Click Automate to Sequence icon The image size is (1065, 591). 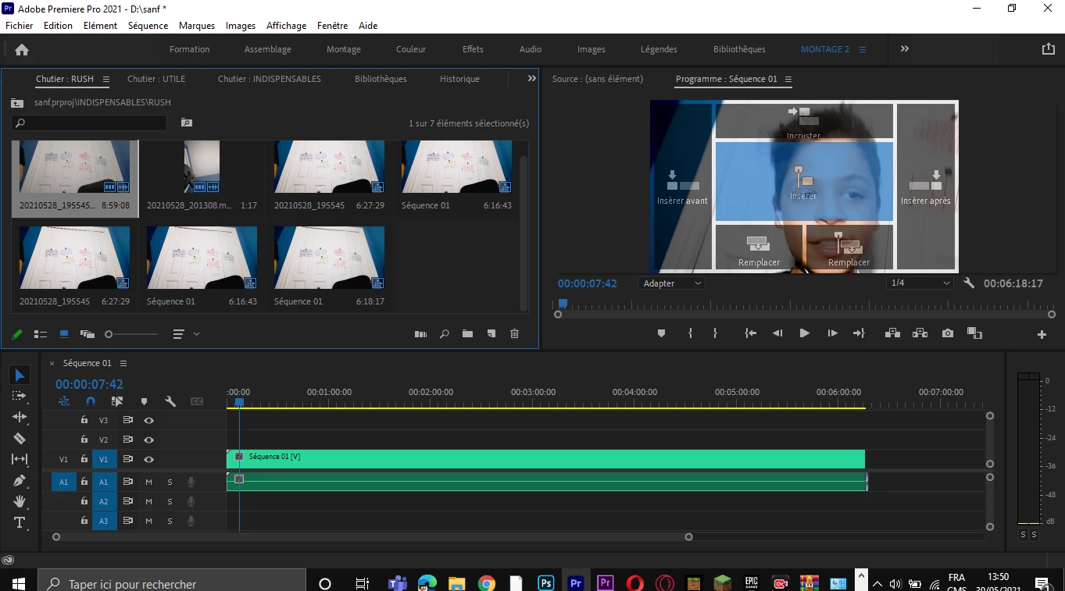[420, 334]
